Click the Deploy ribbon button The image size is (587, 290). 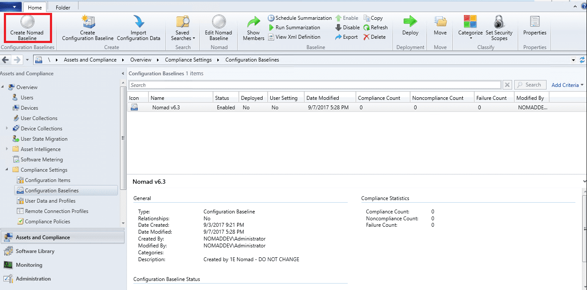pyautogui.click(x=410, y=26)
